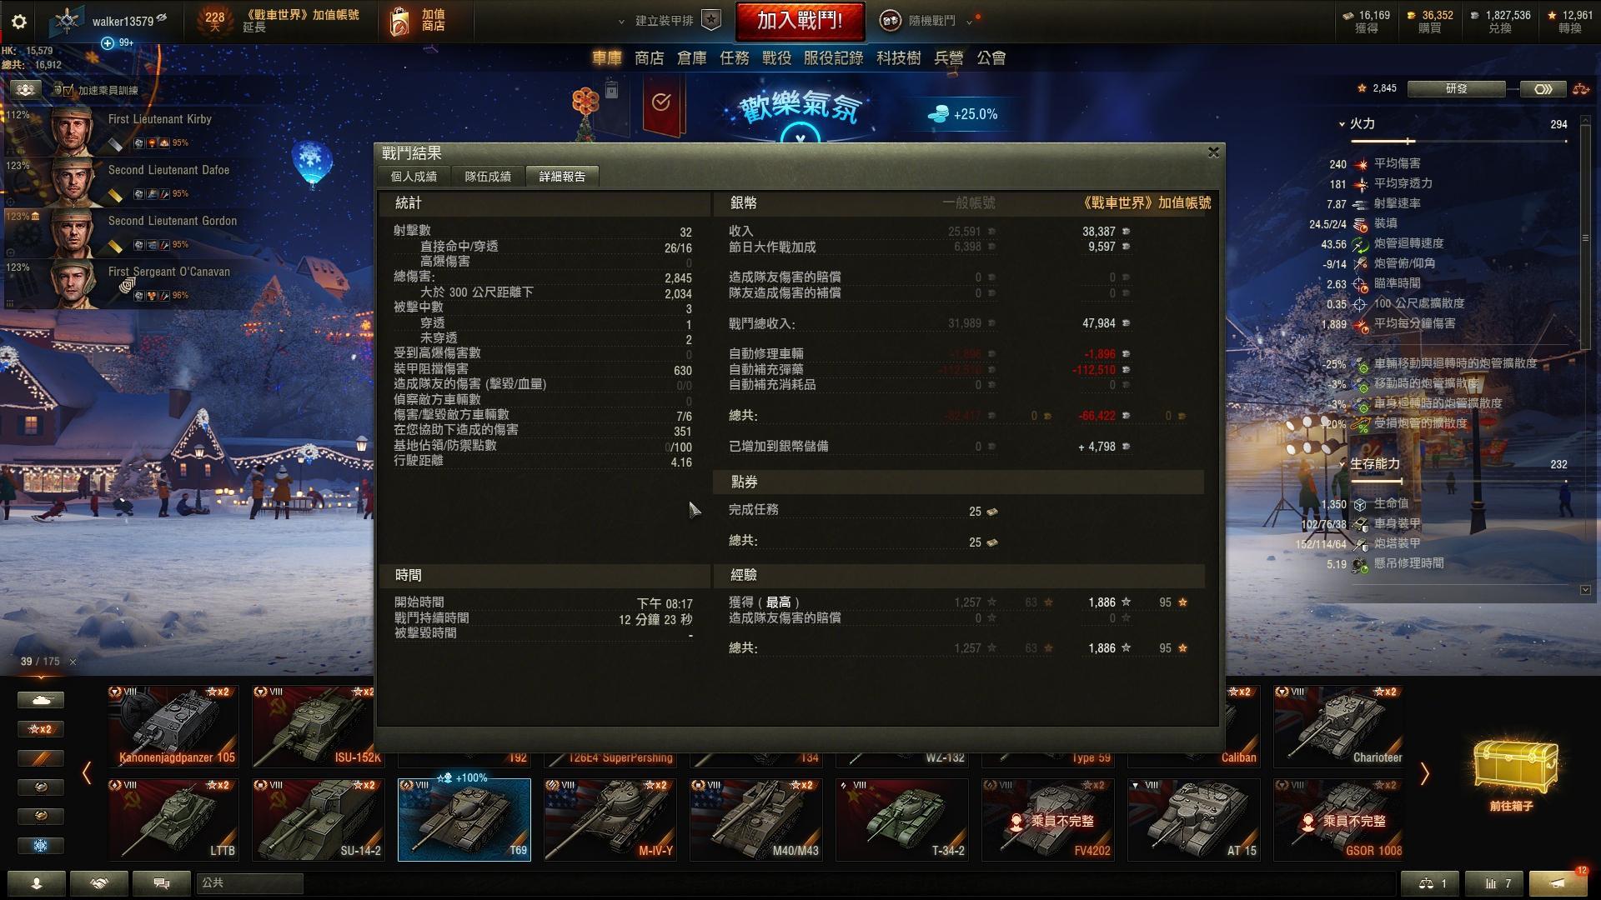Image resolution: width=1601 pixels, height=900 pixels.
Task: Toggle the x2 first-win bonus carousel filter
Action: [41, 729]
